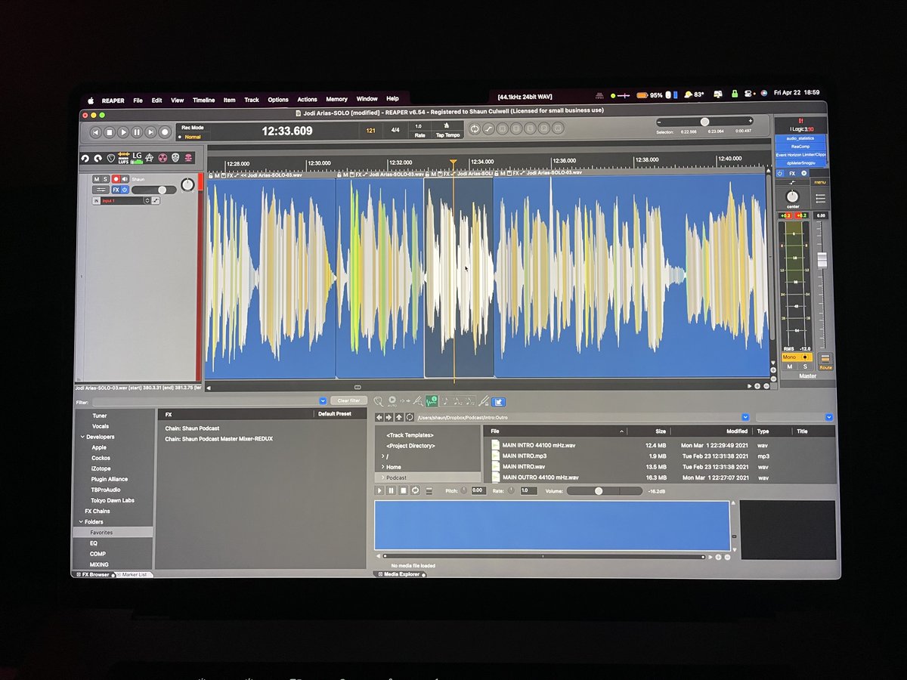Open the Input 1 selector dropdown
Image resolution: width=907 pixels, height=680 pixels.
click(x=125, y=200)
